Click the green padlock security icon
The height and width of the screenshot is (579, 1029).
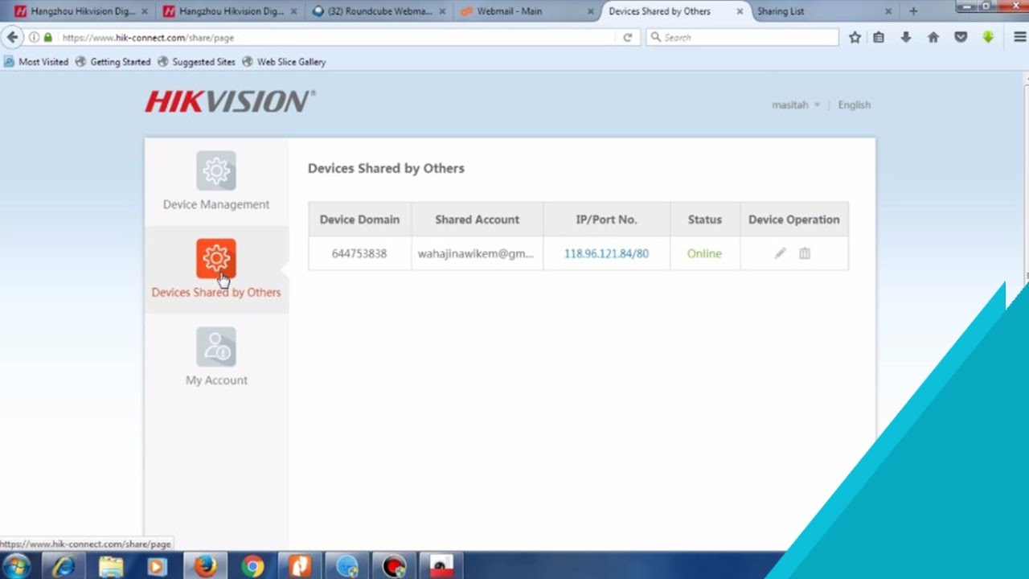pyautogui.click(x=47, y=37)
